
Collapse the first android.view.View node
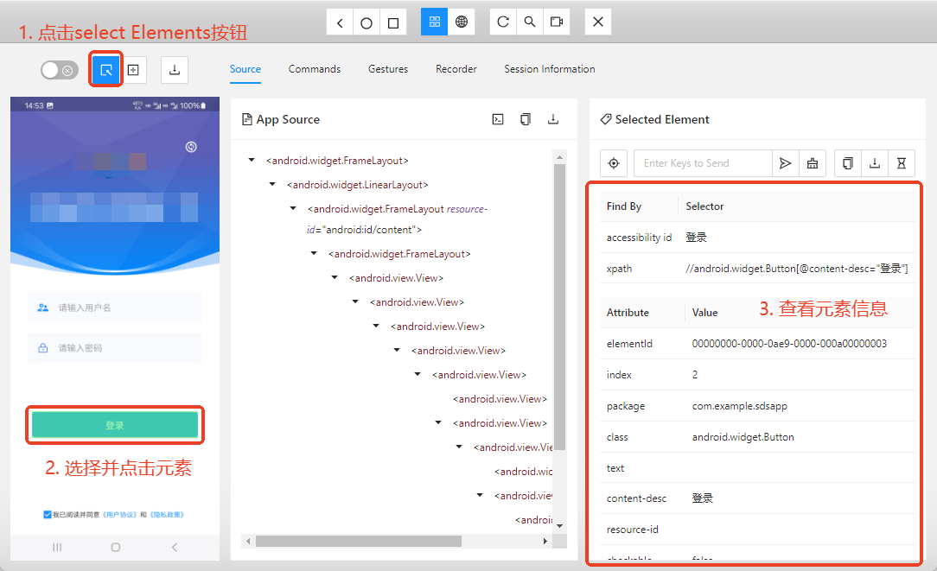pos(335,278)
